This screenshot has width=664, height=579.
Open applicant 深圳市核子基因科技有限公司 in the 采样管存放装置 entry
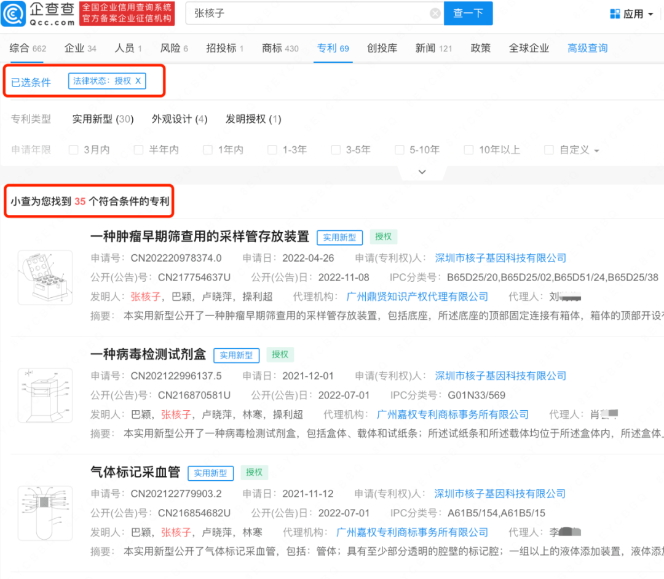(x=500, y=258)
